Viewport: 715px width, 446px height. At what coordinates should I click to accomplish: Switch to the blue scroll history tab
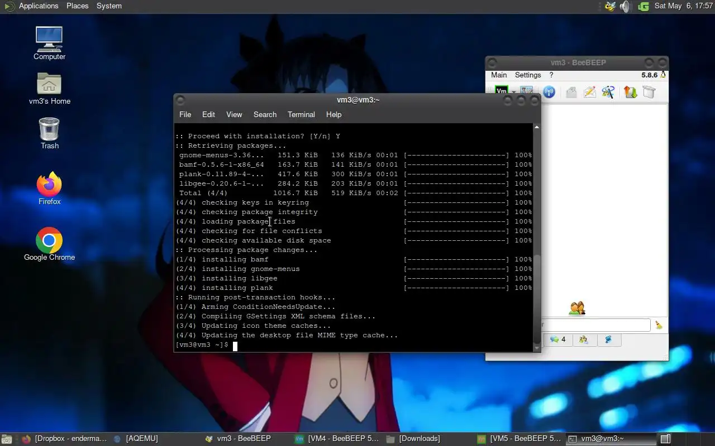608,340
